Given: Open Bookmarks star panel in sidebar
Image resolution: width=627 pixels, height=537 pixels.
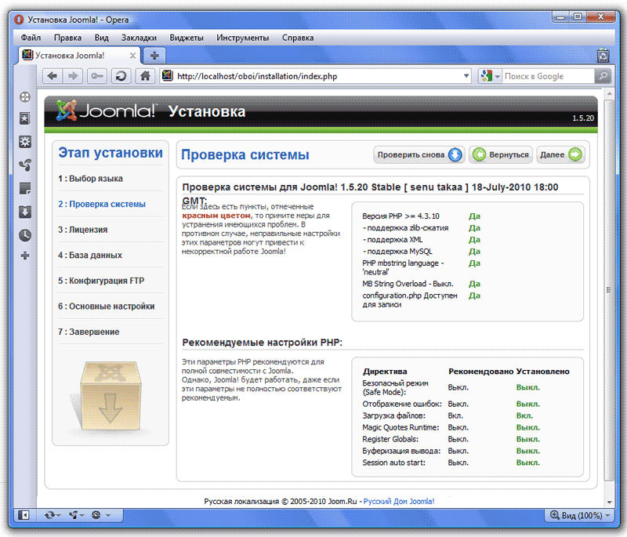Looking at the screenshot, I should [25, 118].
